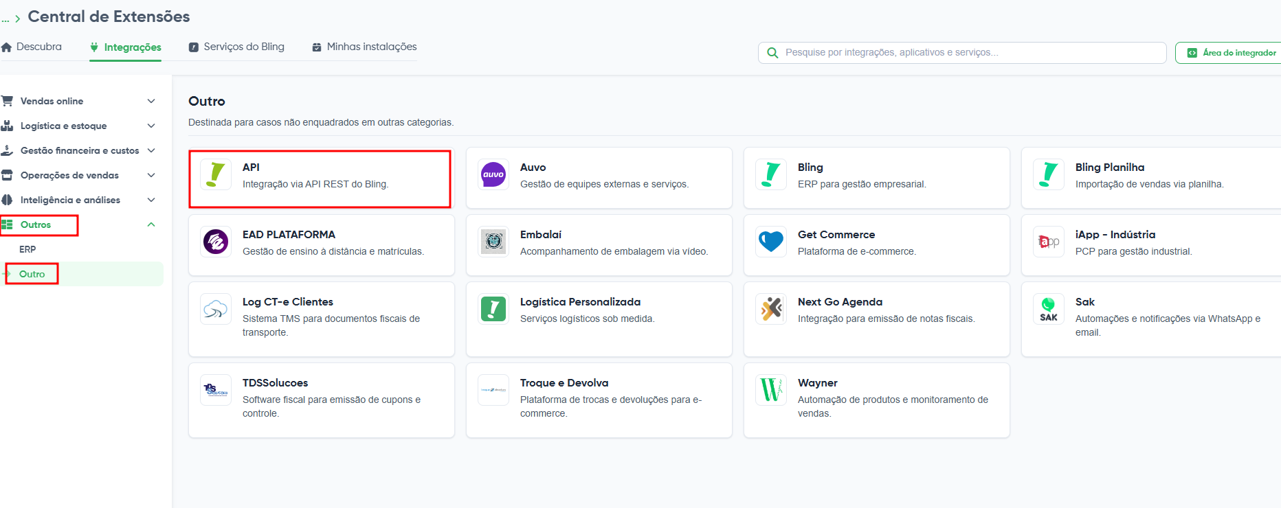Click the Embalaí logo icon
The height and width of the screenshot is (508, 1281).
click(x=493, y=242)
